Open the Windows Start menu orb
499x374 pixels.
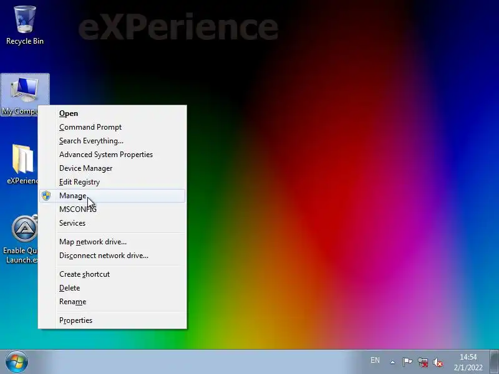click(17, 362)
